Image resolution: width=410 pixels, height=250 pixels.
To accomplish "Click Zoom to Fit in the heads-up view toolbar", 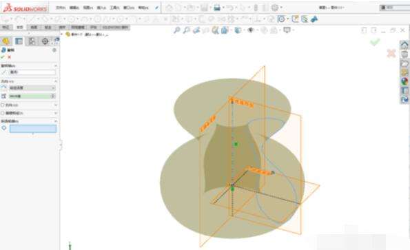I will point(177,30).
